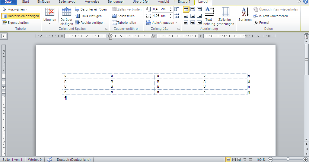309x162 pixels.
Task: Open the Eigenschaften table properties
Action: click(x=15, y=23)
